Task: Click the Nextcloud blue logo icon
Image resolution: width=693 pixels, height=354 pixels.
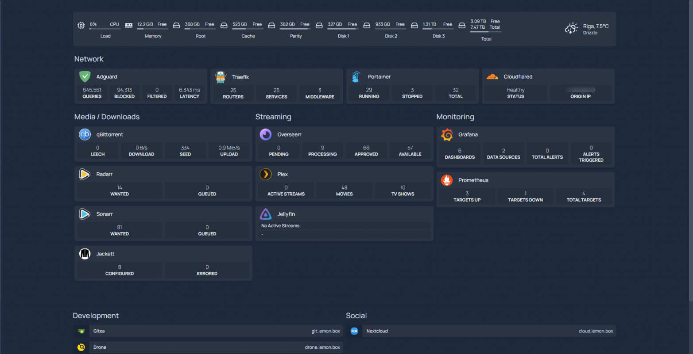Action: tap(354, 331)
